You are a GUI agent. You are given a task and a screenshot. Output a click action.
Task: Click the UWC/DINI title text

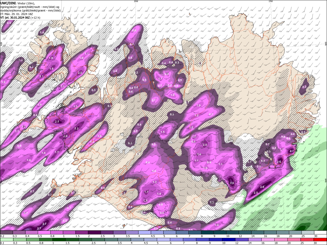point(8,3)
